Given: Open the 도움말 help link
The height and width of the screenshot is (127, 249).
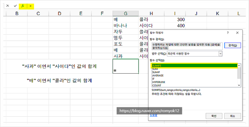Looking at the screenshot, I should pos(153,115).
